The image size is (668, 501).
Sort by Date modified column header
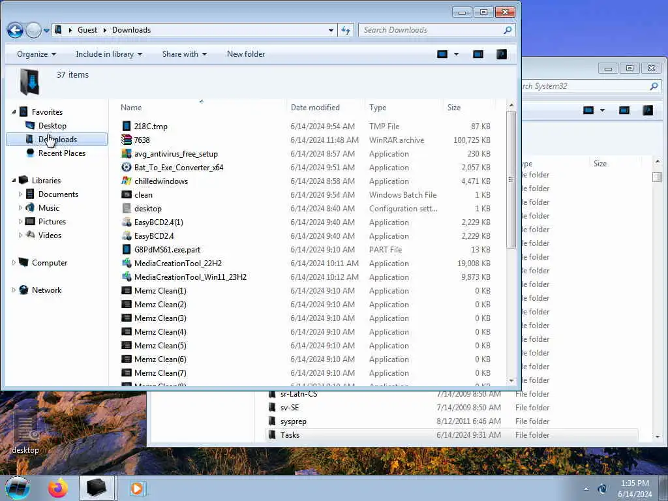point(315,108)
